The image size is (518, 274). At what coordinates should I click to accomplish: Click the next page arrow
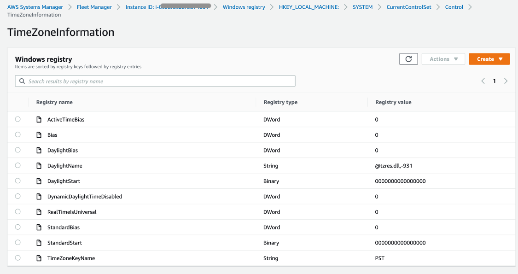(x=506, y=81)
